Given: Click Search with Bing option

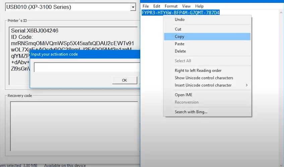Looking at the screenshot, I should pos(191,112).
